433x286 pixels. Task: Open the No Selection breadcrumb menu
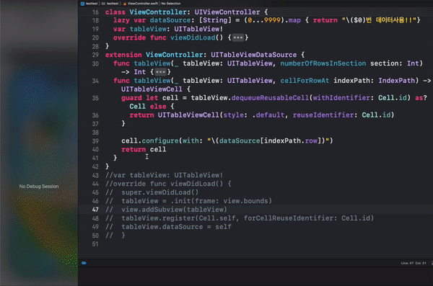pos(171,4)
